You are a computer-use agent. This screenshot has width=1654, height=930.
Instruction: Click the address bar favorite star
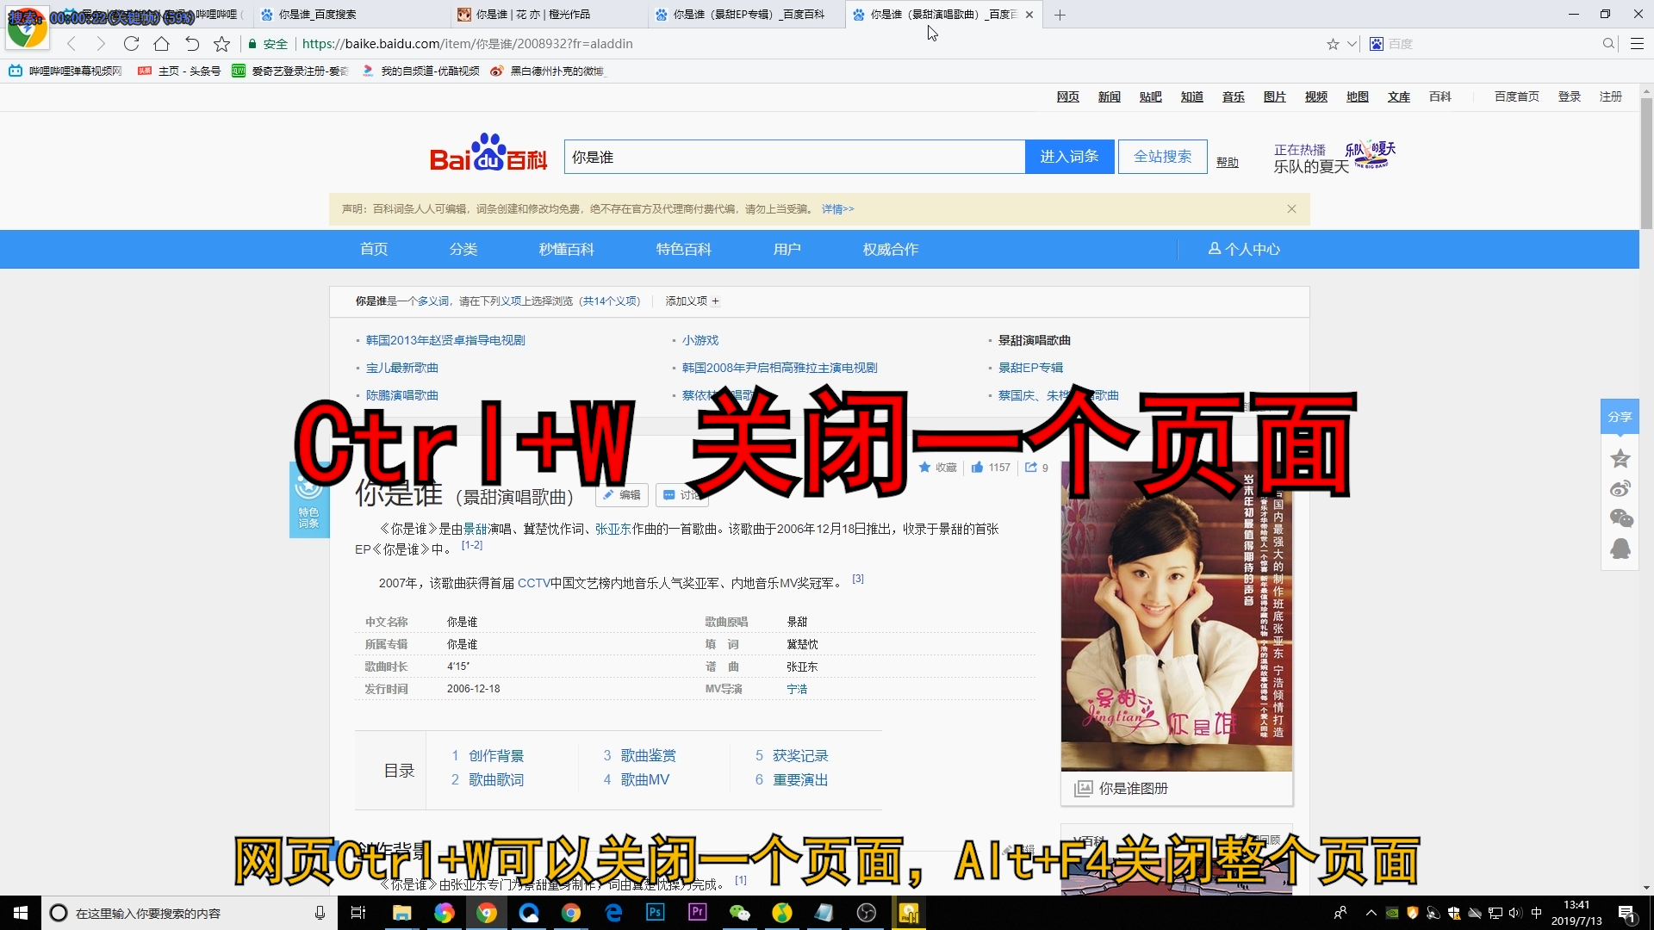click(1333, 44)
